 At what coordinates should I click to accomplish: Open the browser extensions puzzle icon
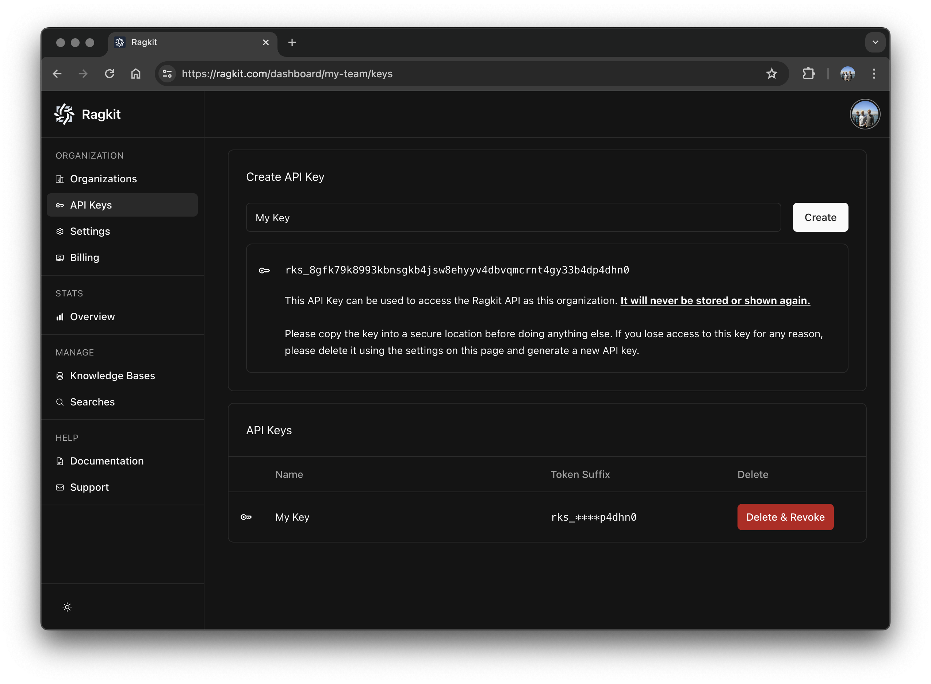pyautogui.click(x=808, y=74)
